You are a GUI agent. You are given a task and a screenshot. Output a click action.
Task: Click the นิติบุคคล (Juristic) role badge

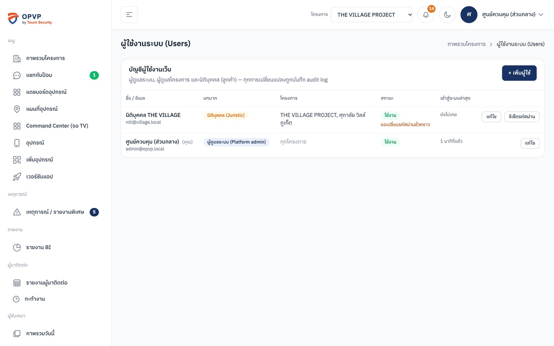(x=226, y=116)
